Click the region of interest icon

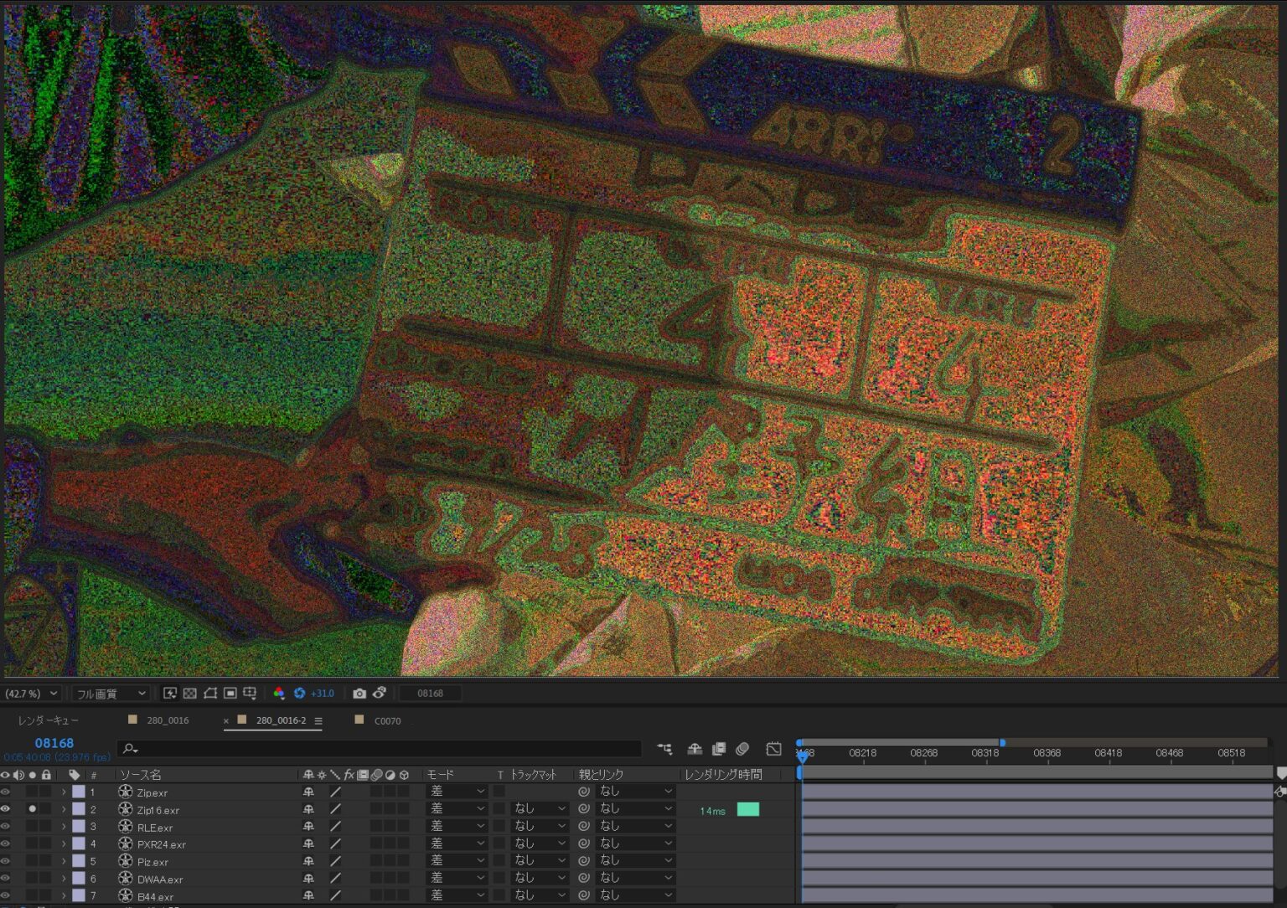(x=230, y=694)
